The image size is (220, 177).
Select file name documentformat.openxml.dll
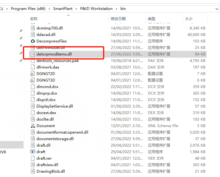pyautogui.click(x=62, y=132)
